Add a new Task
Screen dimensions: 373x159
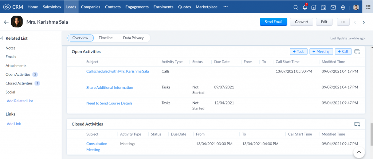point(299,51)
